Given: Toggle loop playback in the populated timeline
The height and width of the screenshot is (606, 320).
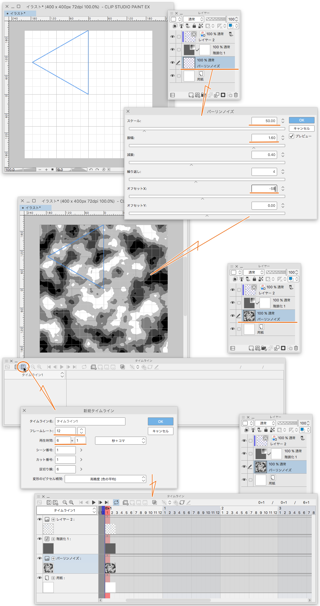Looking at the screenshot, I should pyautogui.click(x=116, y=502).
